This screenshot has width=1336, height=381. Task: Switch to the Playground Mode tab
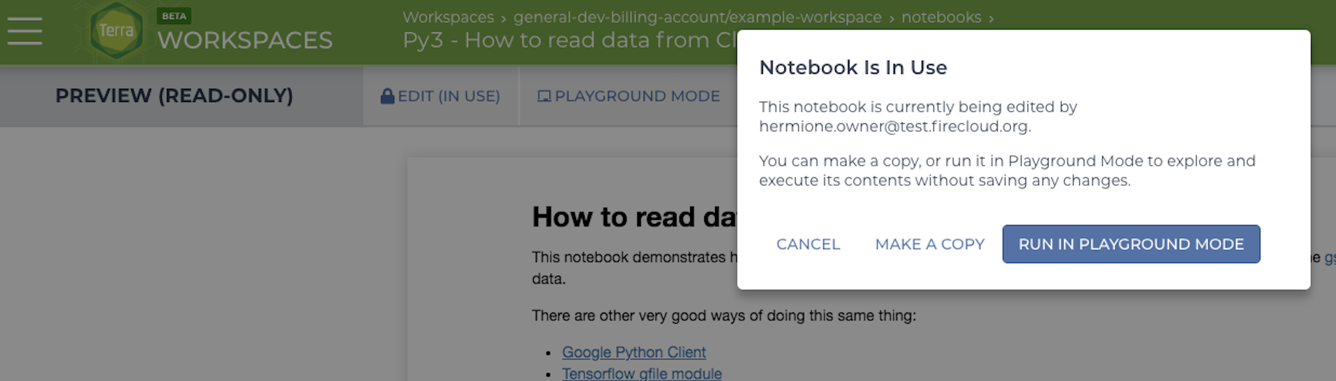(x=637, y=96)
